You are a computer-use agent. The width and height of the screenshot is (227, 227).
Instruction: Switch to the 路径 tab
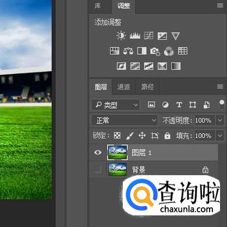147,87
